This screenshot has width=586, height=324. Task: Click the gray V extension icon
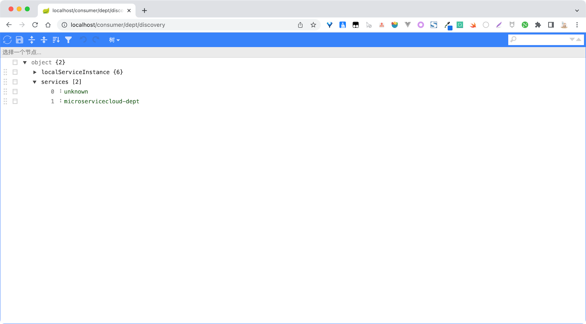pos(408,25)
